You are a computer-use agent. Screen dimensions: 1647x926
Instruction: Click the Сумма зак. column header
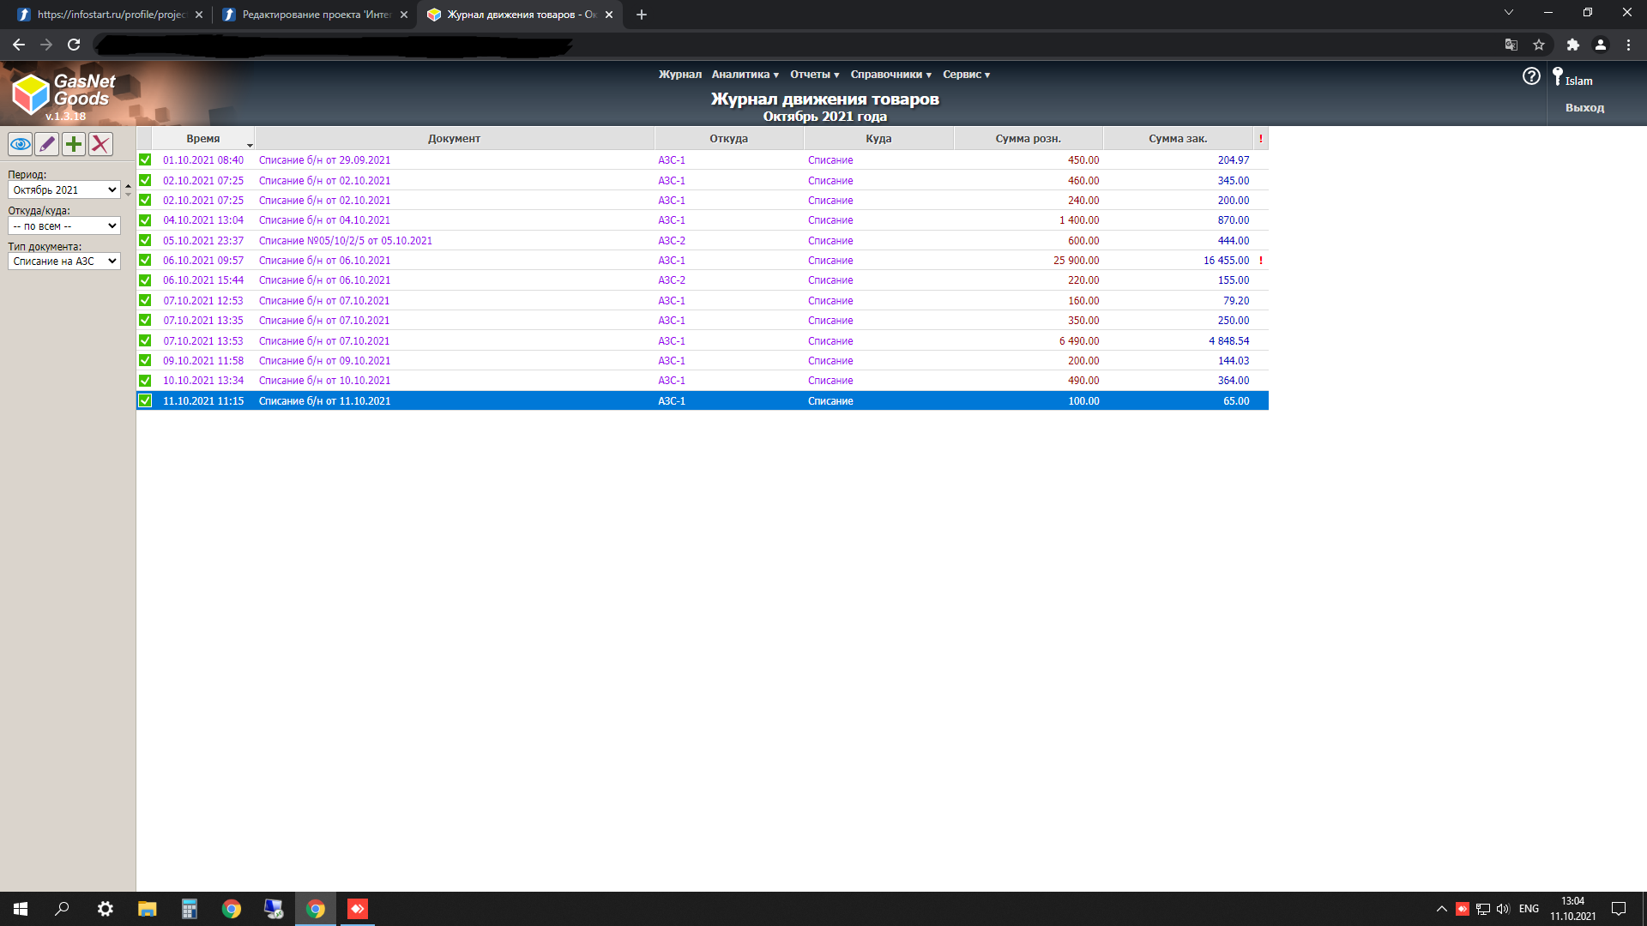point(1178,139)
